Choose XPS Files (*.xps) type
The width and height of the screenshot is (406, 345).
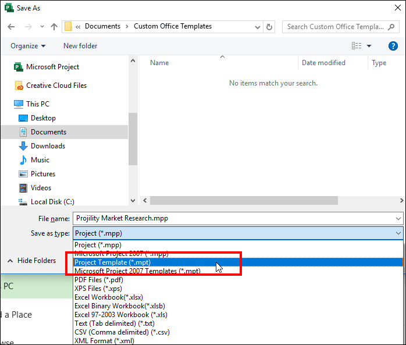[x=238, y=289]
